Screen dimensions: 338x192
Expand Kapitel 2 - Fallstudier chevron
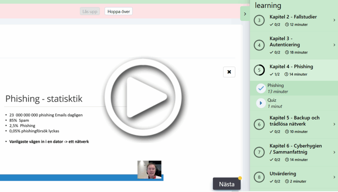coord(334,20)
